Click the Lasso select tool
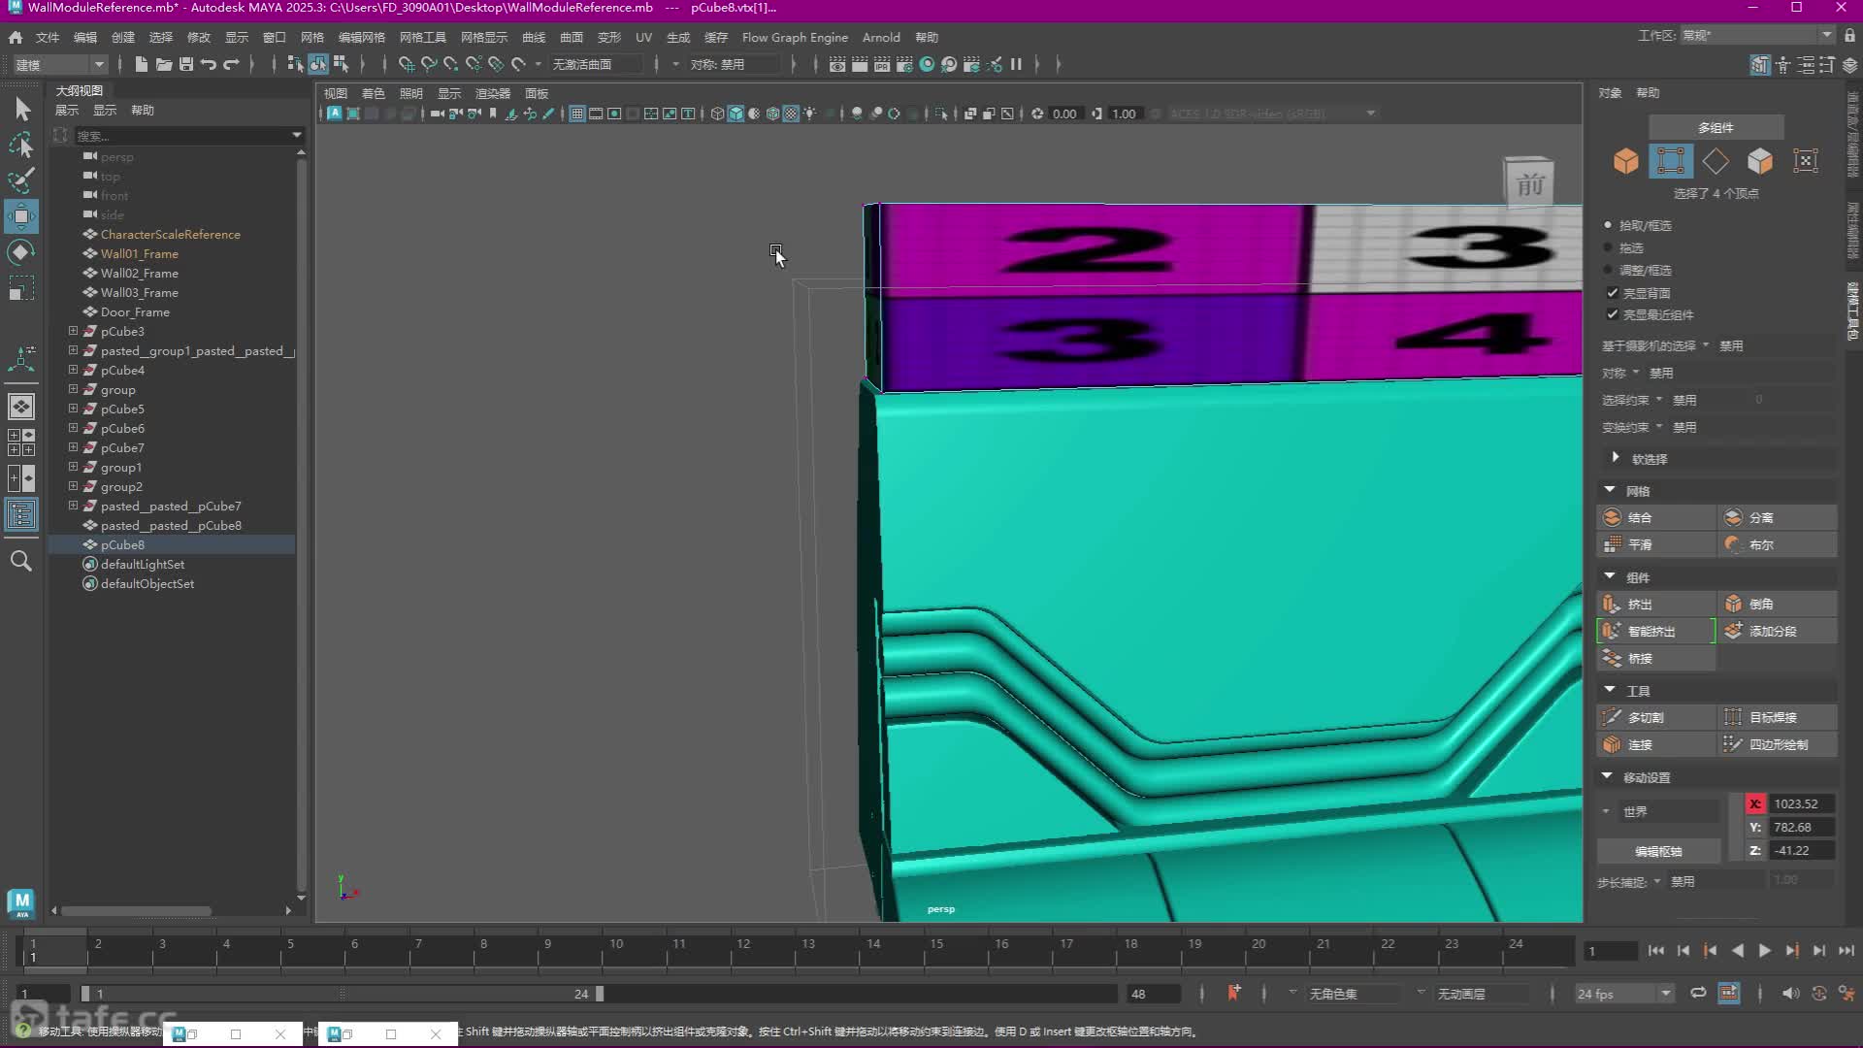Screen dimensions: 1863x1048 click(21, 146)
